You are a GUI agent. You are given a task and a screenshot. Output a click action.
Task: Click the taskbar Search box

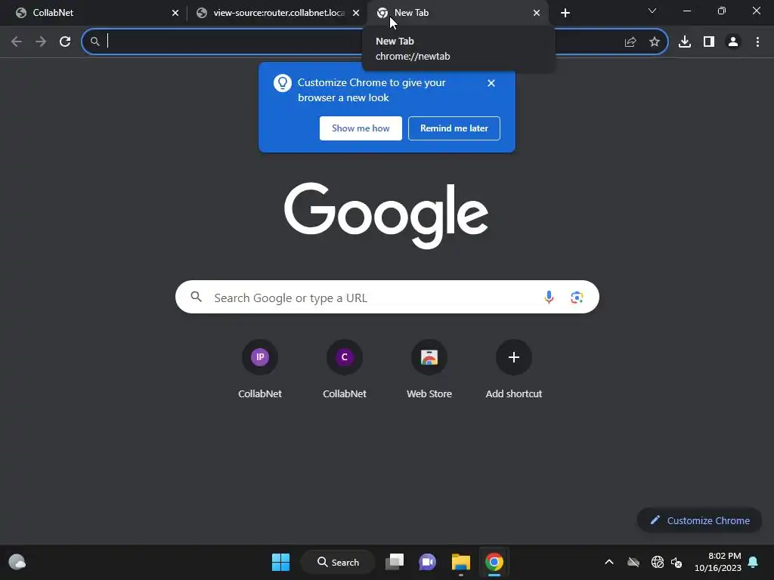[338, 562]
